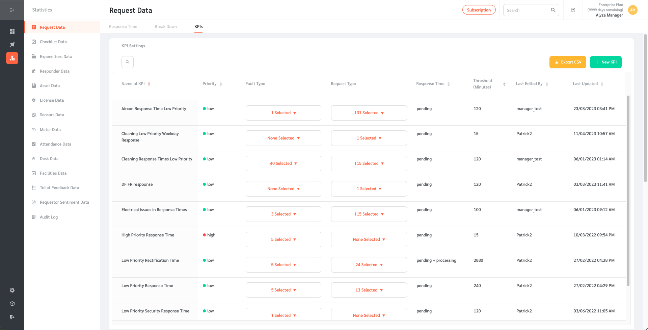
Task: Switch to the Response Time tab
Action: [123, 26]
